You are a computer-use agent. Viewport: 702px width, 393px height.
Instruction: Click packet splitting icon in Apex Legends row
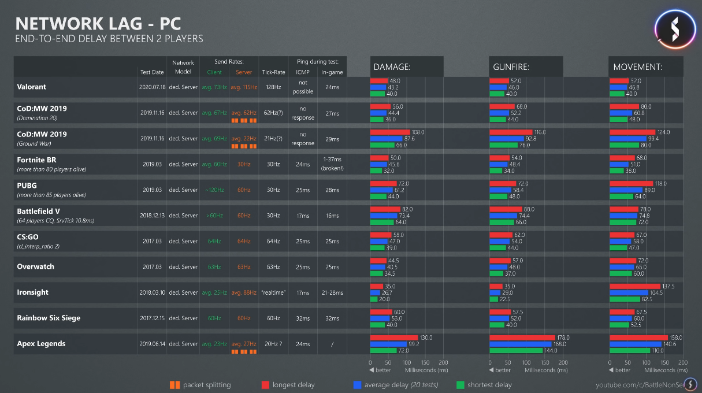click(x=244, y=351)
